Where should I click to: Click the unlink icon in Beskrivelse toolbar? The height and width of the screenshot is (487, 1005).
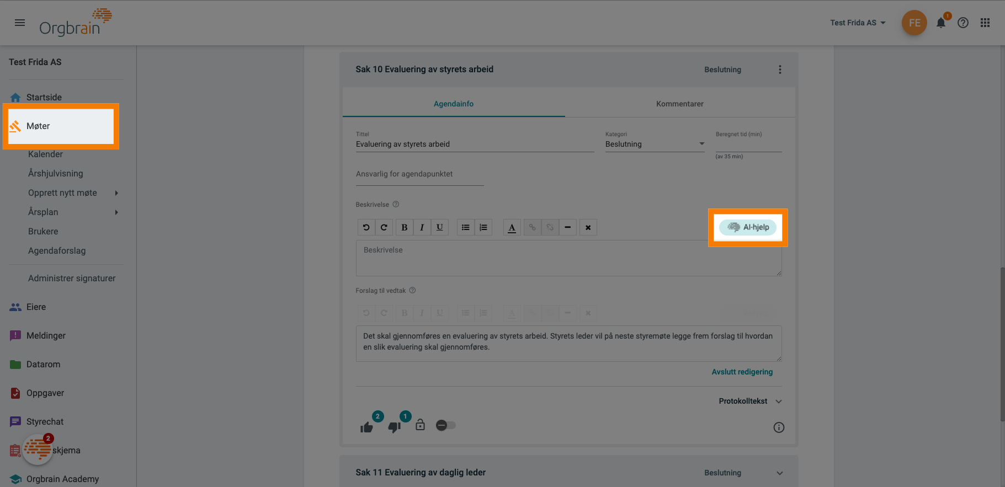(x=550, y=227)
